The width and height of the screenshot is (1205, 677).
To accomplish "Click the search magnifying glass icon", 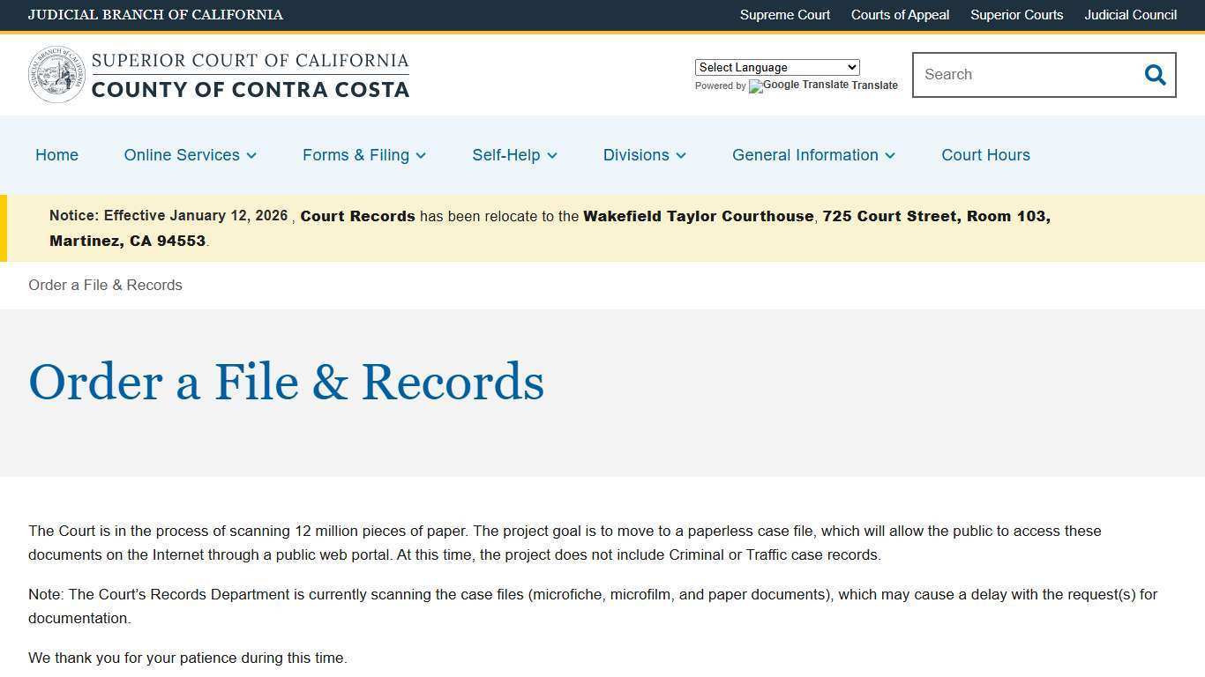I will [1155, 75].
